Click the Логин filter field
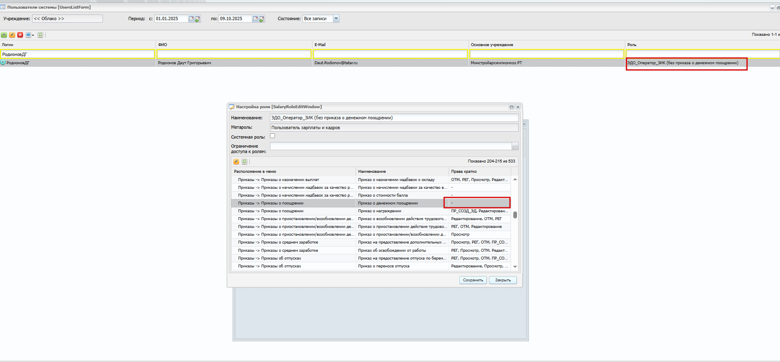The image size is (780, 362). 78,54
